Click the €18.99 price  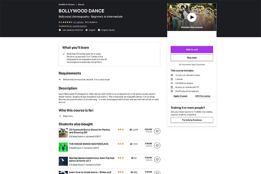(148, 158)
